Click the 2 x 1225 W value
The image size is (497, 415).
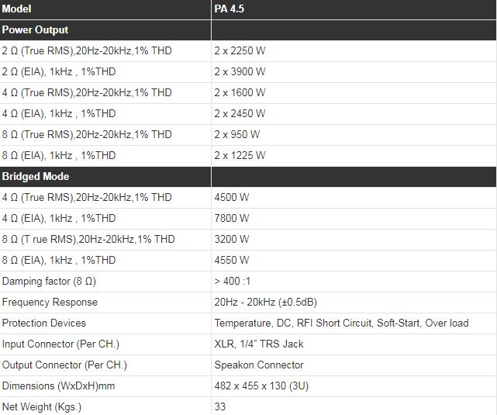(x=240, y=156)
